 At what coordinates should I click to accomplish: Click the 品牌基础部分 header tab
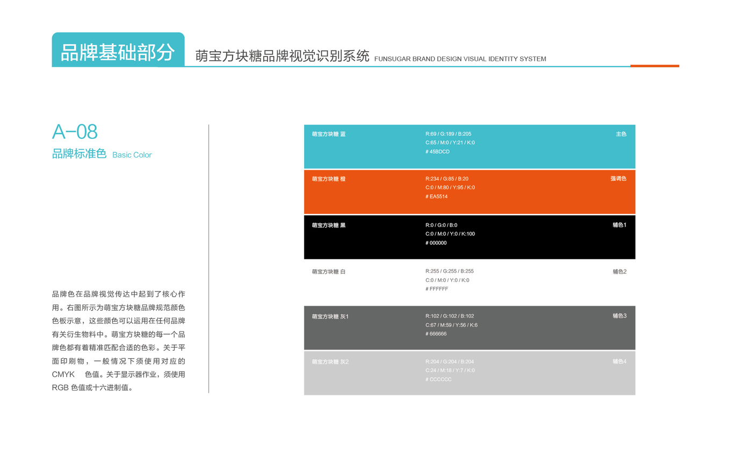click(118, 50)
